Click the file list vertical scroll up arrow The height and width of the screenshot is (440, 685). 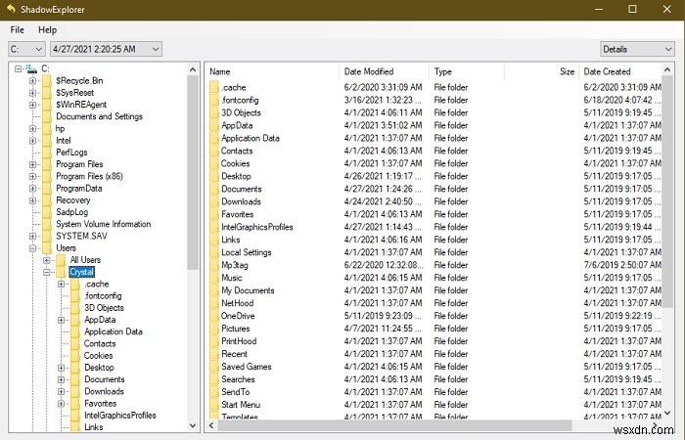[x=667, y=69]
